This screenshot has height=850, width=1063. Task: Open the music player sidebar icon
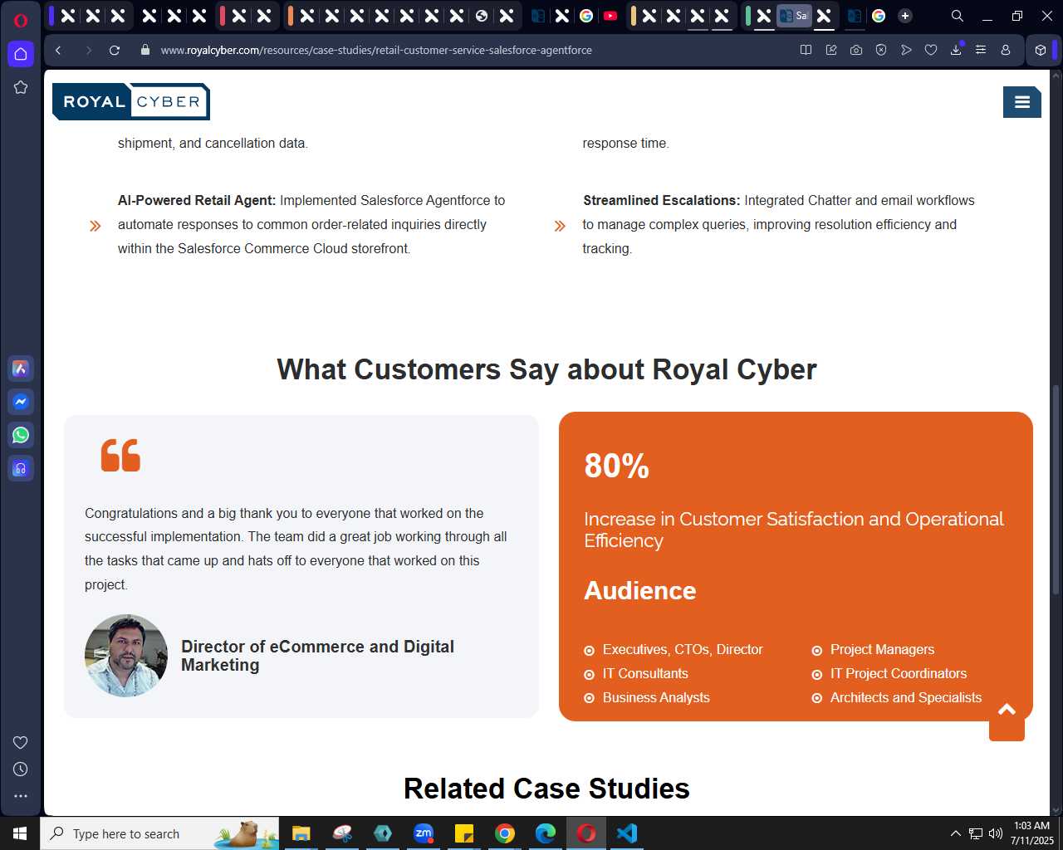pos(21,468)
